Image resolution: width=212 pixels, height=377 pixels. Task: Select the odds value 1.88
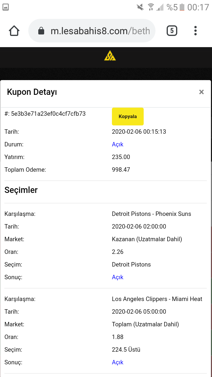coord(118,337)
